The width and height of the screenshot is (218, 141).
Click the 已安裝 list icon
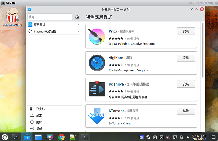click(32, 109)
